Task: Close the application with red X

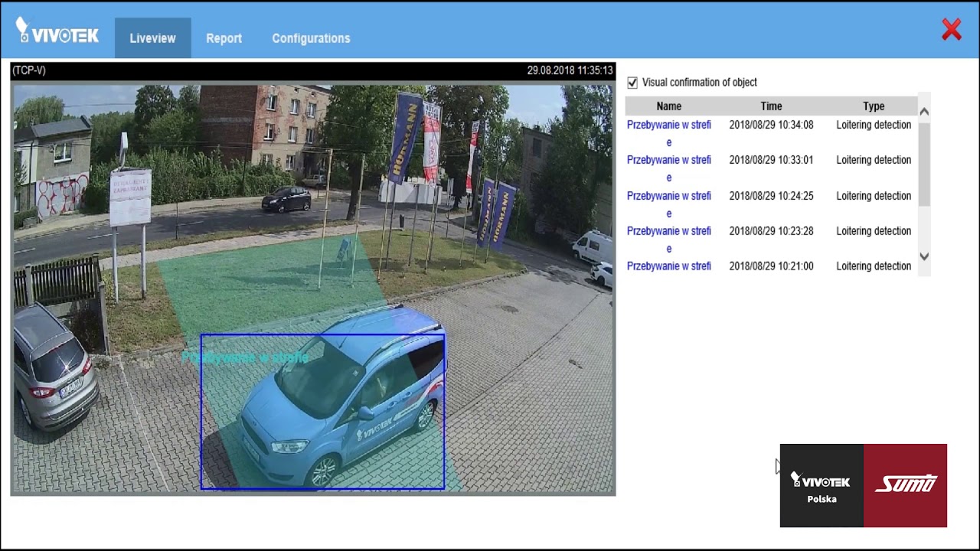Action: [x=952, y=30]
